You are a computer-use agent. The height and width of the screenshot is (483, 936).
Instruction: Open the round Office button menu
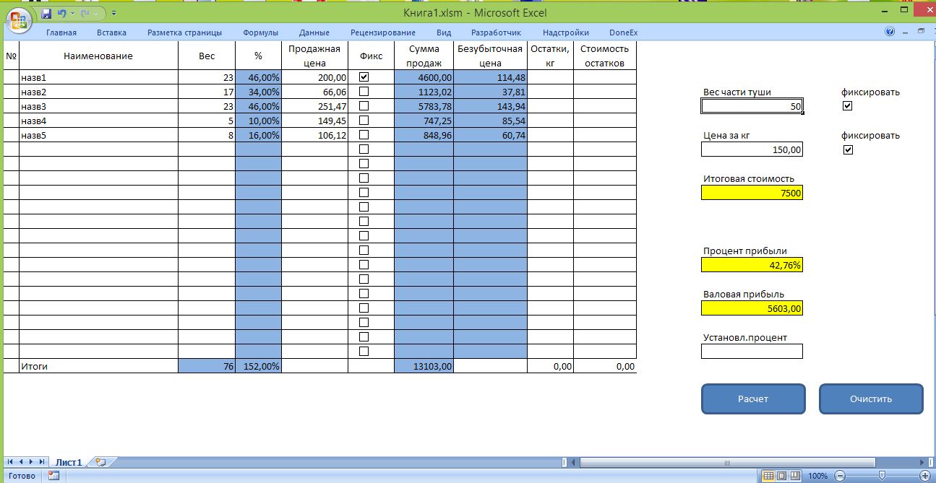(18, 19)
